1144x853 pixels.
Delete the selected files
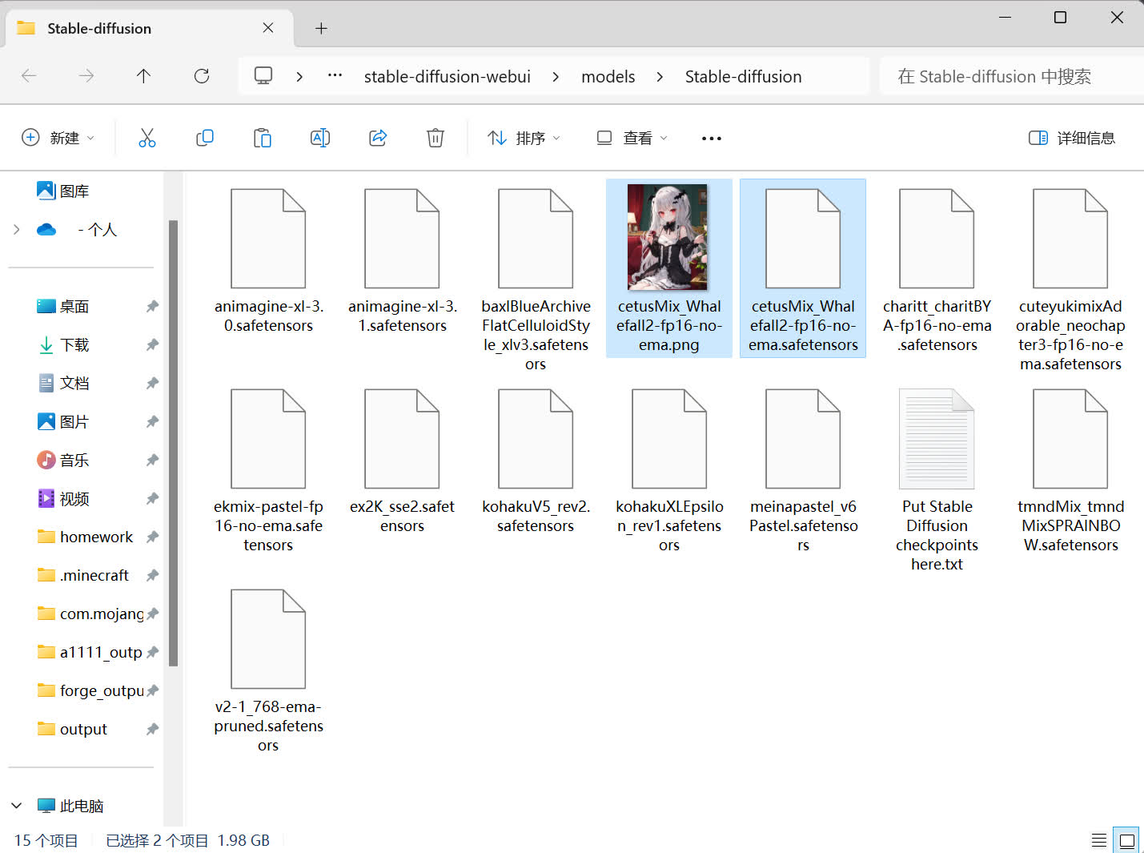click(436, 137)
